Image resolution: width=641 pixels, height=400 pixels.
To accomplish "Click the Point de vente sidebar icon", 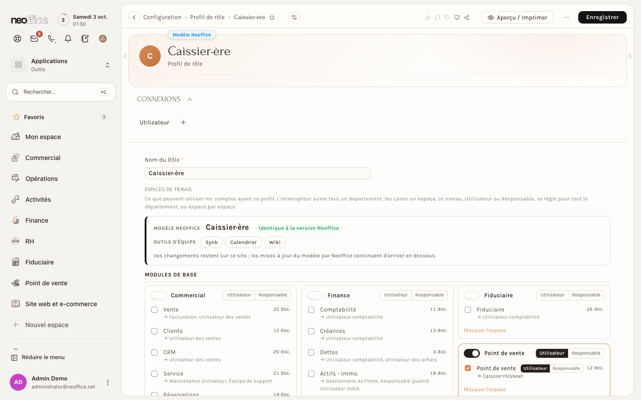I will pos(16,283).
